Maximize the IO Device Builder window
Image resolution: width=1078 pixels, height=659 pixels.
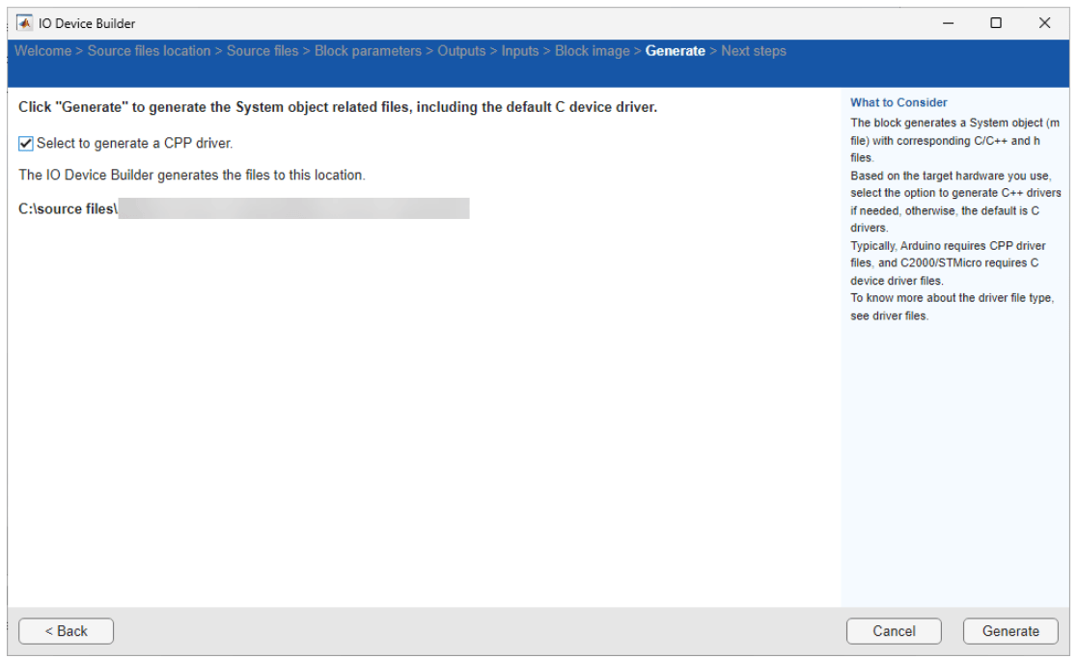tap(996, 23)
